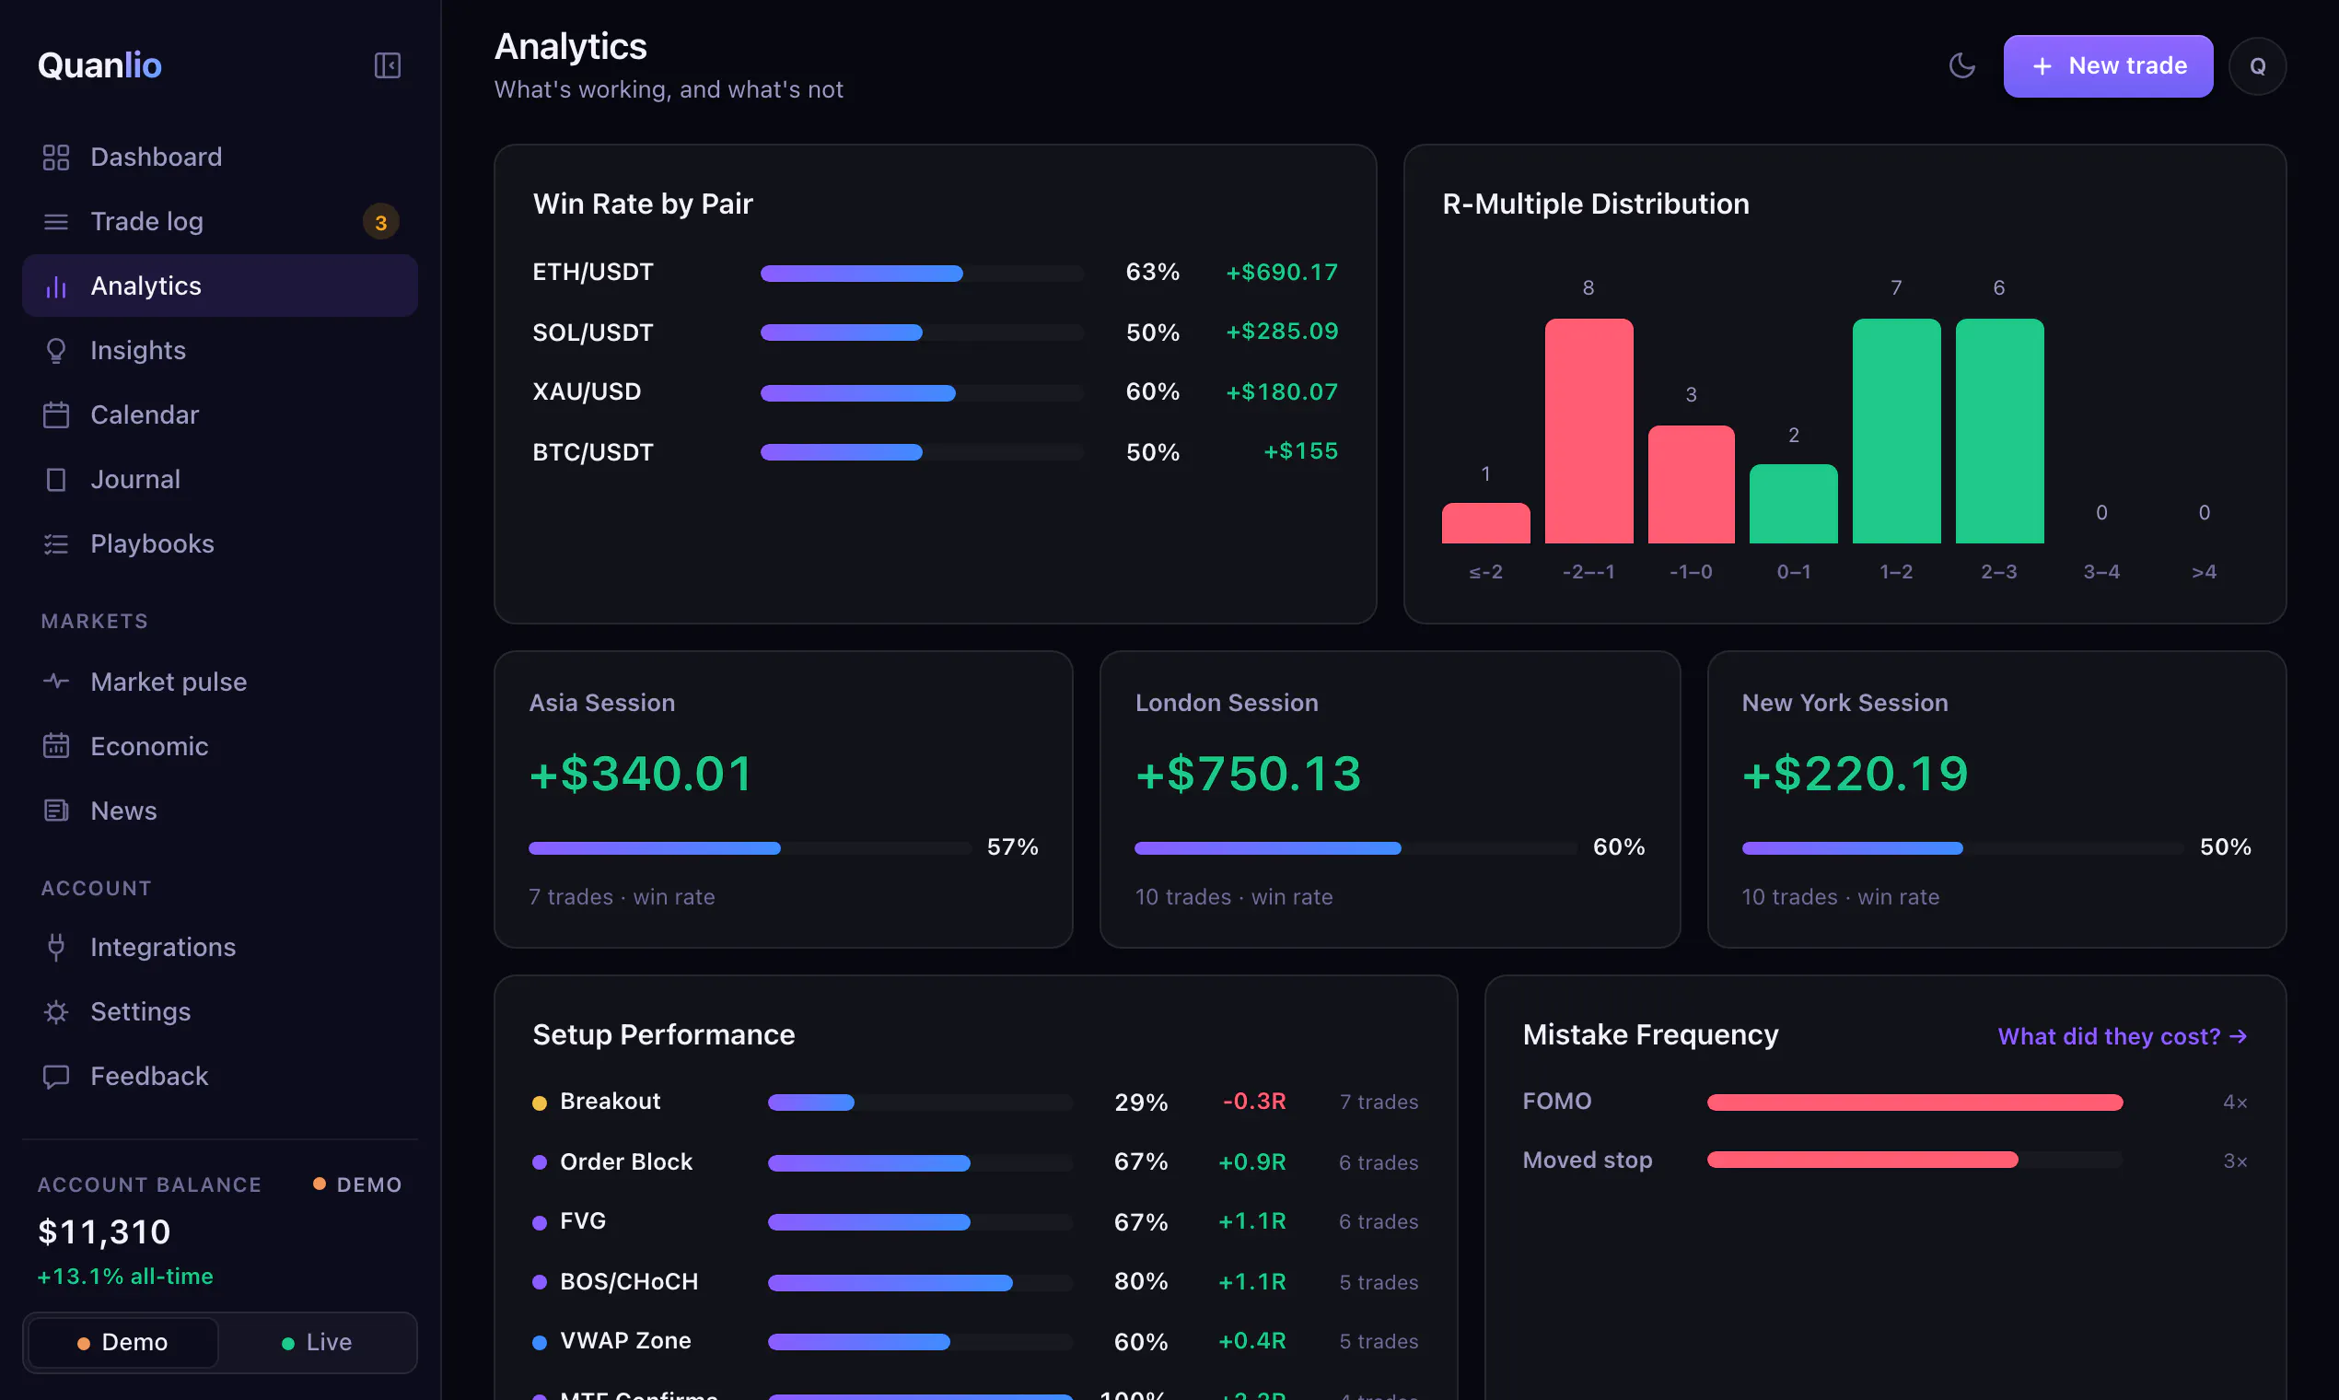Open the Playbooks page
Image resolution: width=2339 pixels, height=1400 pixels.
point(220,543)
